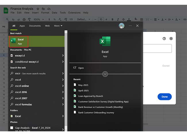
Task: Open the Format menu
Action: tap(45, 13)
